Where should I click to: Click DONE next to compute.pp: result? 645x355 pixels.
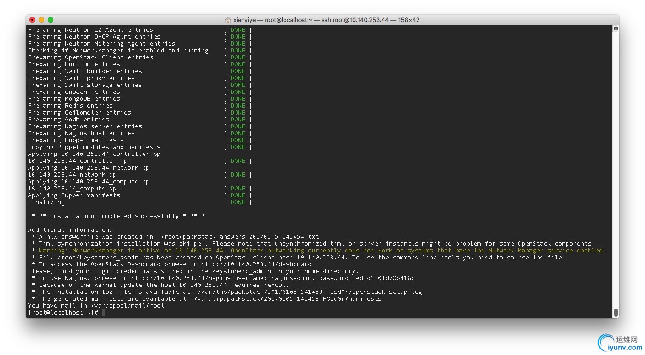pyautogui.click(x=238, y=189)
